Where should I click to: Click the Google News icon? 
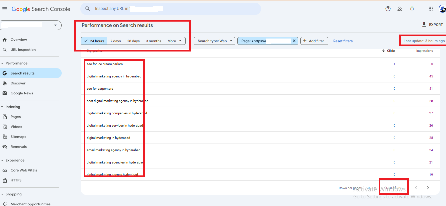pos(5,93)
